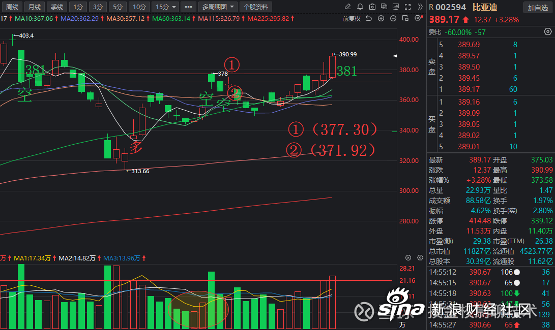
Task: Open 个股资料 stock information
Action: [x=256, y=7]
